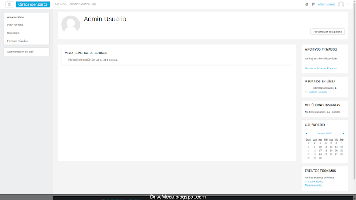Select Área personal in the sidebar
Image resolution: width=356 pixels, height=200 pixels.
[26, 17]
